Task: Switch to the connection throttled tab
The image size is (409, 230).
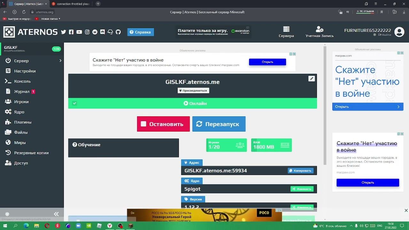Action: click(71, 4)
